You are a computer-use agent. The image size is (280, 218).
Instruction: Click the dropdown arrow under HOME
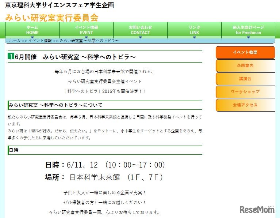coord(32,37)
